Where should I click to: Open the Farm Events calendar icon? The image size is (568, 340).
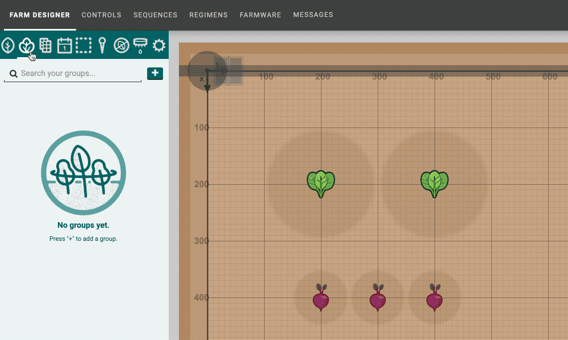click(x=65, y=45)
